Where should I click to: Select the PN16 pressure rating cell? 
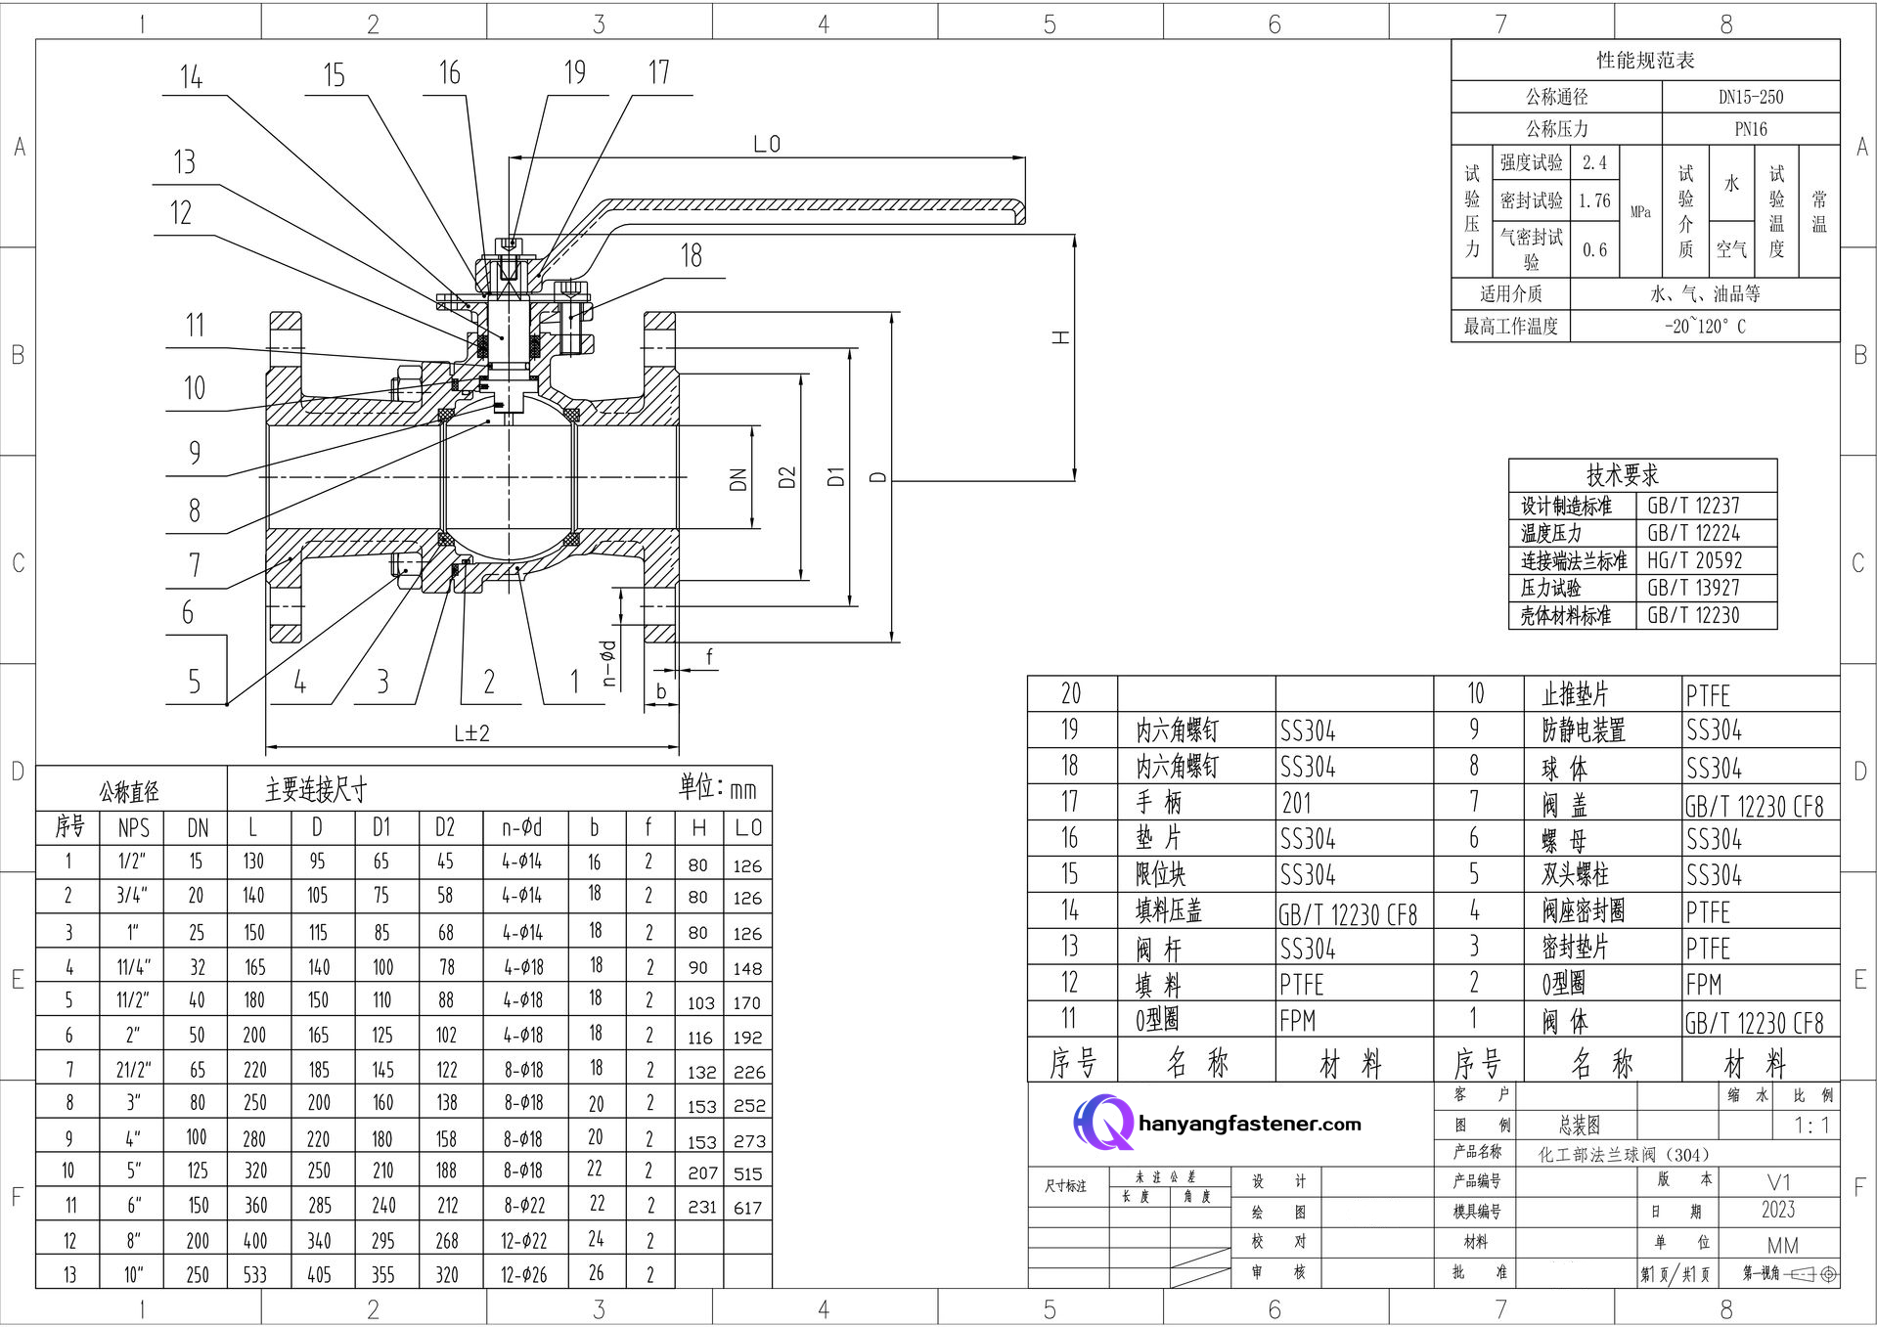1751,129
